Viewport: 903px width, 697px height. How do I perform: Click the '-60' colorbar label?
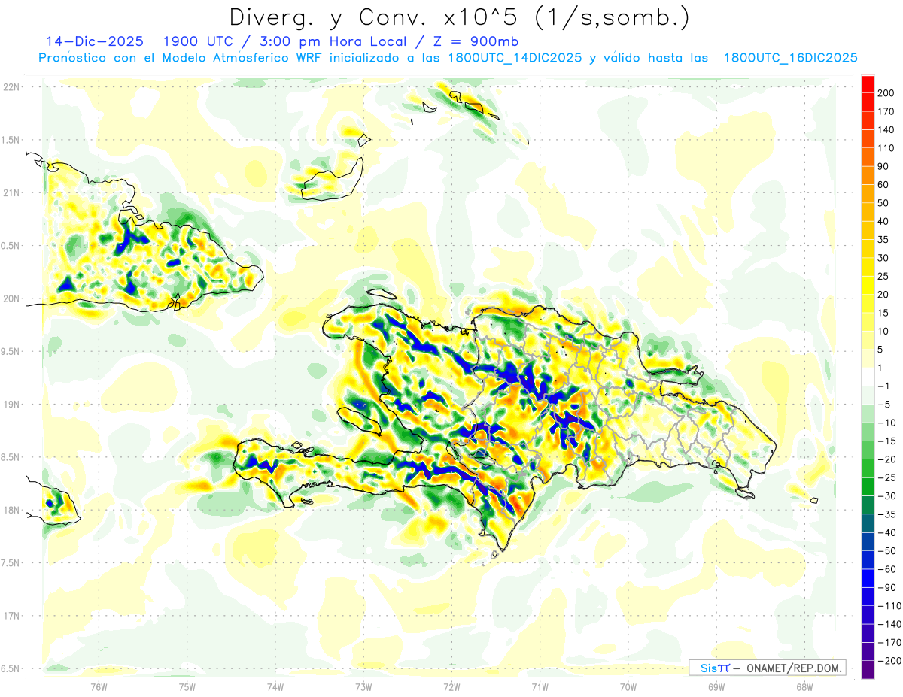pos(887,569)
